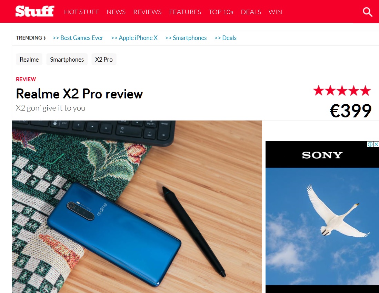Open the HOT STUFF menu
This screenshot has width=379, height=293.
tap(81, 12)
